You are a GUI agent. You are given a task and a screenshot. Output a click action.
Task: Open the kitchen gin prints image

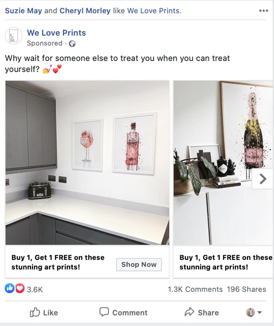(x=87, y=163)
